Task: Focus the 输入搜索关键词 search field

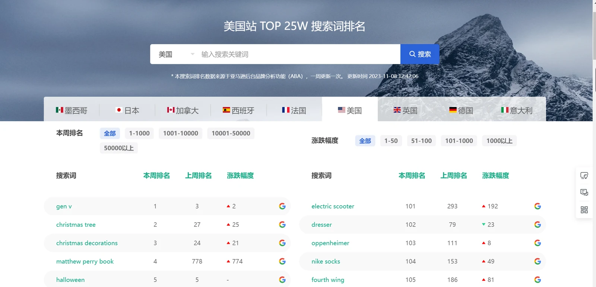Action: 299,54
